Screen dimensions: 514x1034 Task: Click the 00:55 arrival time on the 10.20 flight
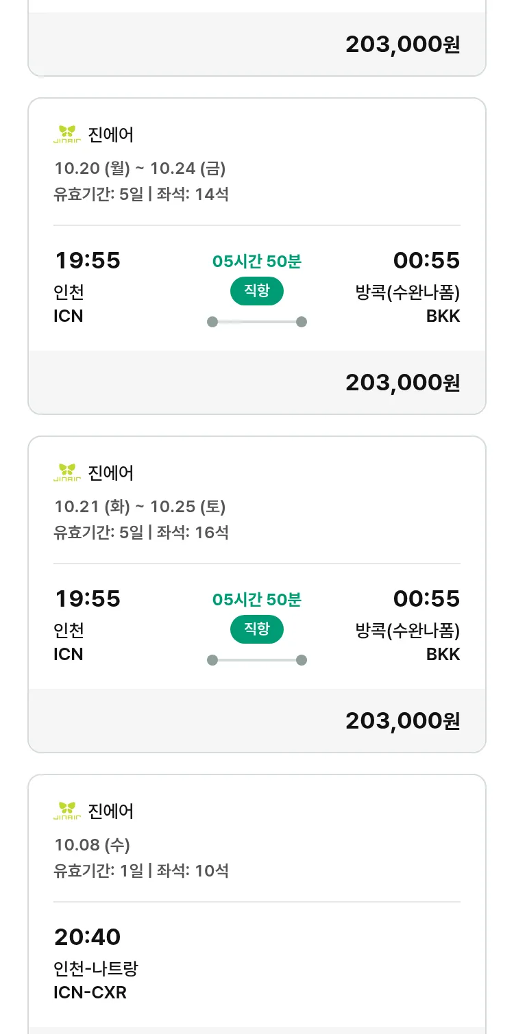[426, 261]
